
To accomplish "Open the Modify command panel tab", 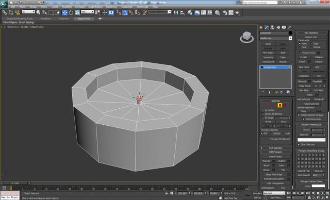I will point(267,27).
